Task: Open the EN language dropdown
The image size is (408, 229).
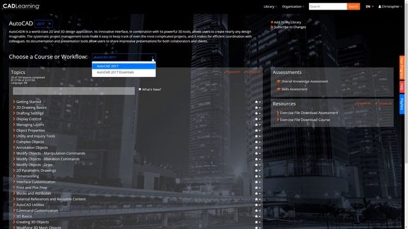Action: click(370, 6)
